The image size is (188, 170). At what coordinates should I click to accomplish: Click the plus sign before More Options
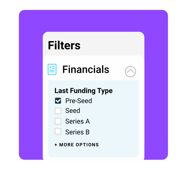click(56, 145)
